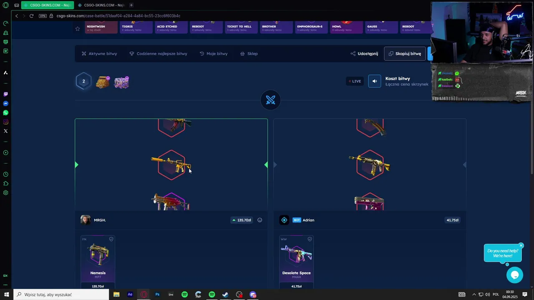The width and height of the screenshot is (534, 300).
Task: Open extensions cube icon in sidebar
Action: coord(5,183)
